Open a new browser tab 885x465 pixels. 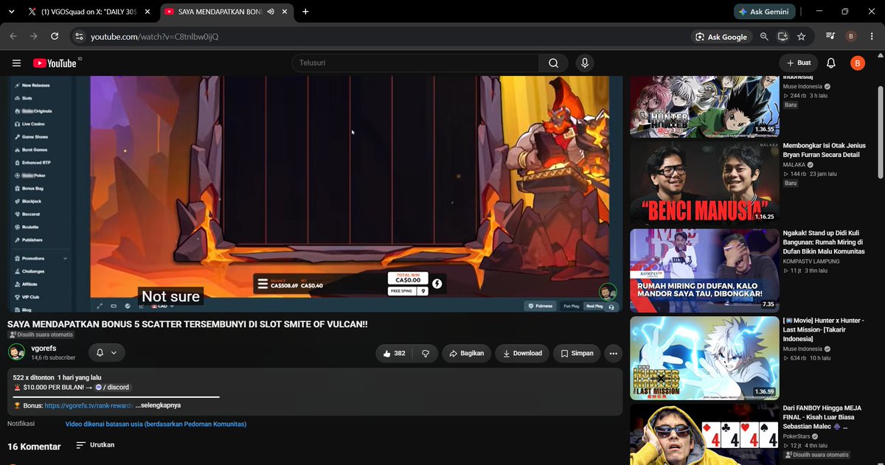305,12
